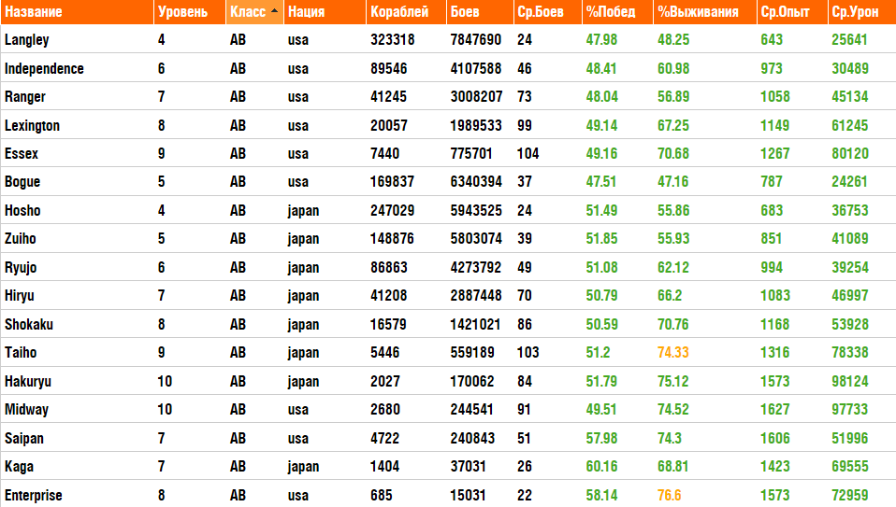The image size is (896, 507).
Task: Select the Saipan ship name
Action: coord(24,438)
